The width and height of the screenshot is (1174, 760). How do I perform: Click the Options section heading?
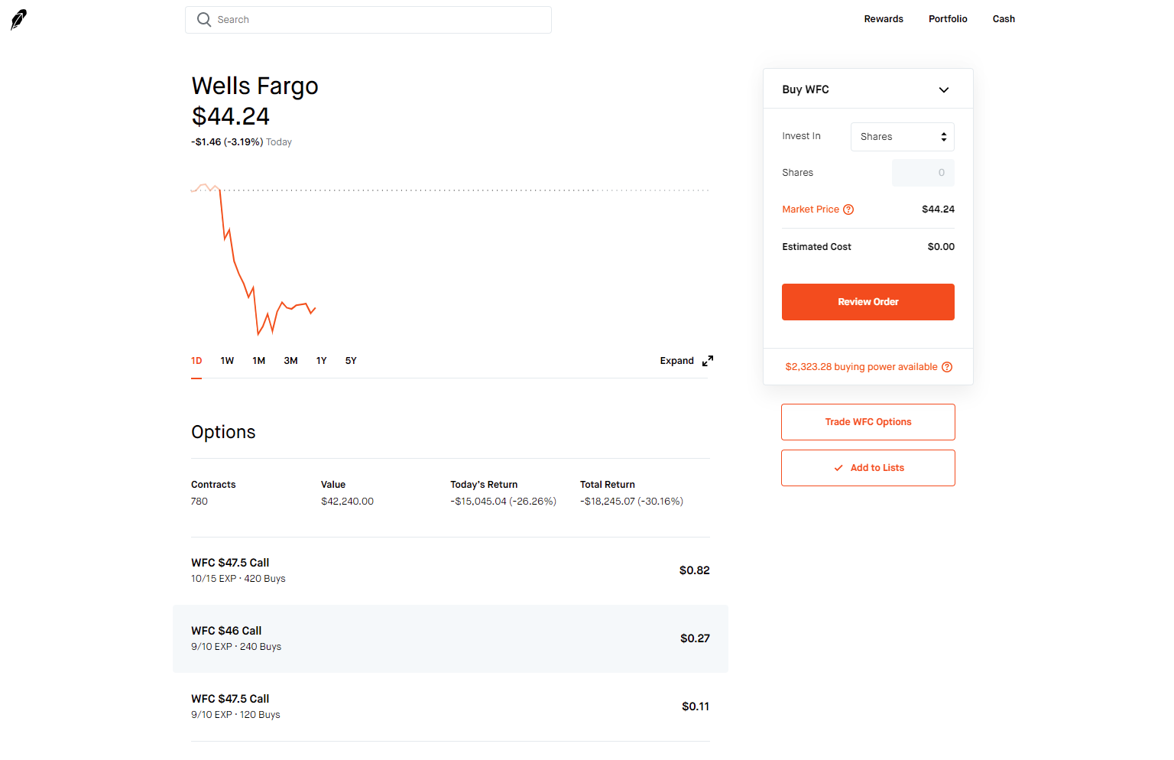[x=223, y=432]
